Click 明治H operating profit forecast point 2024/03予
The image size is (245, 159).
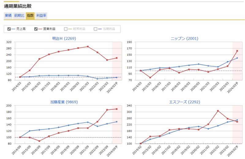(117, 58)
